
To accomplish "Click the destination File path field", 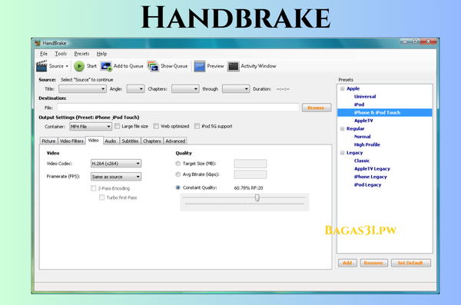I will coord(178,108).
